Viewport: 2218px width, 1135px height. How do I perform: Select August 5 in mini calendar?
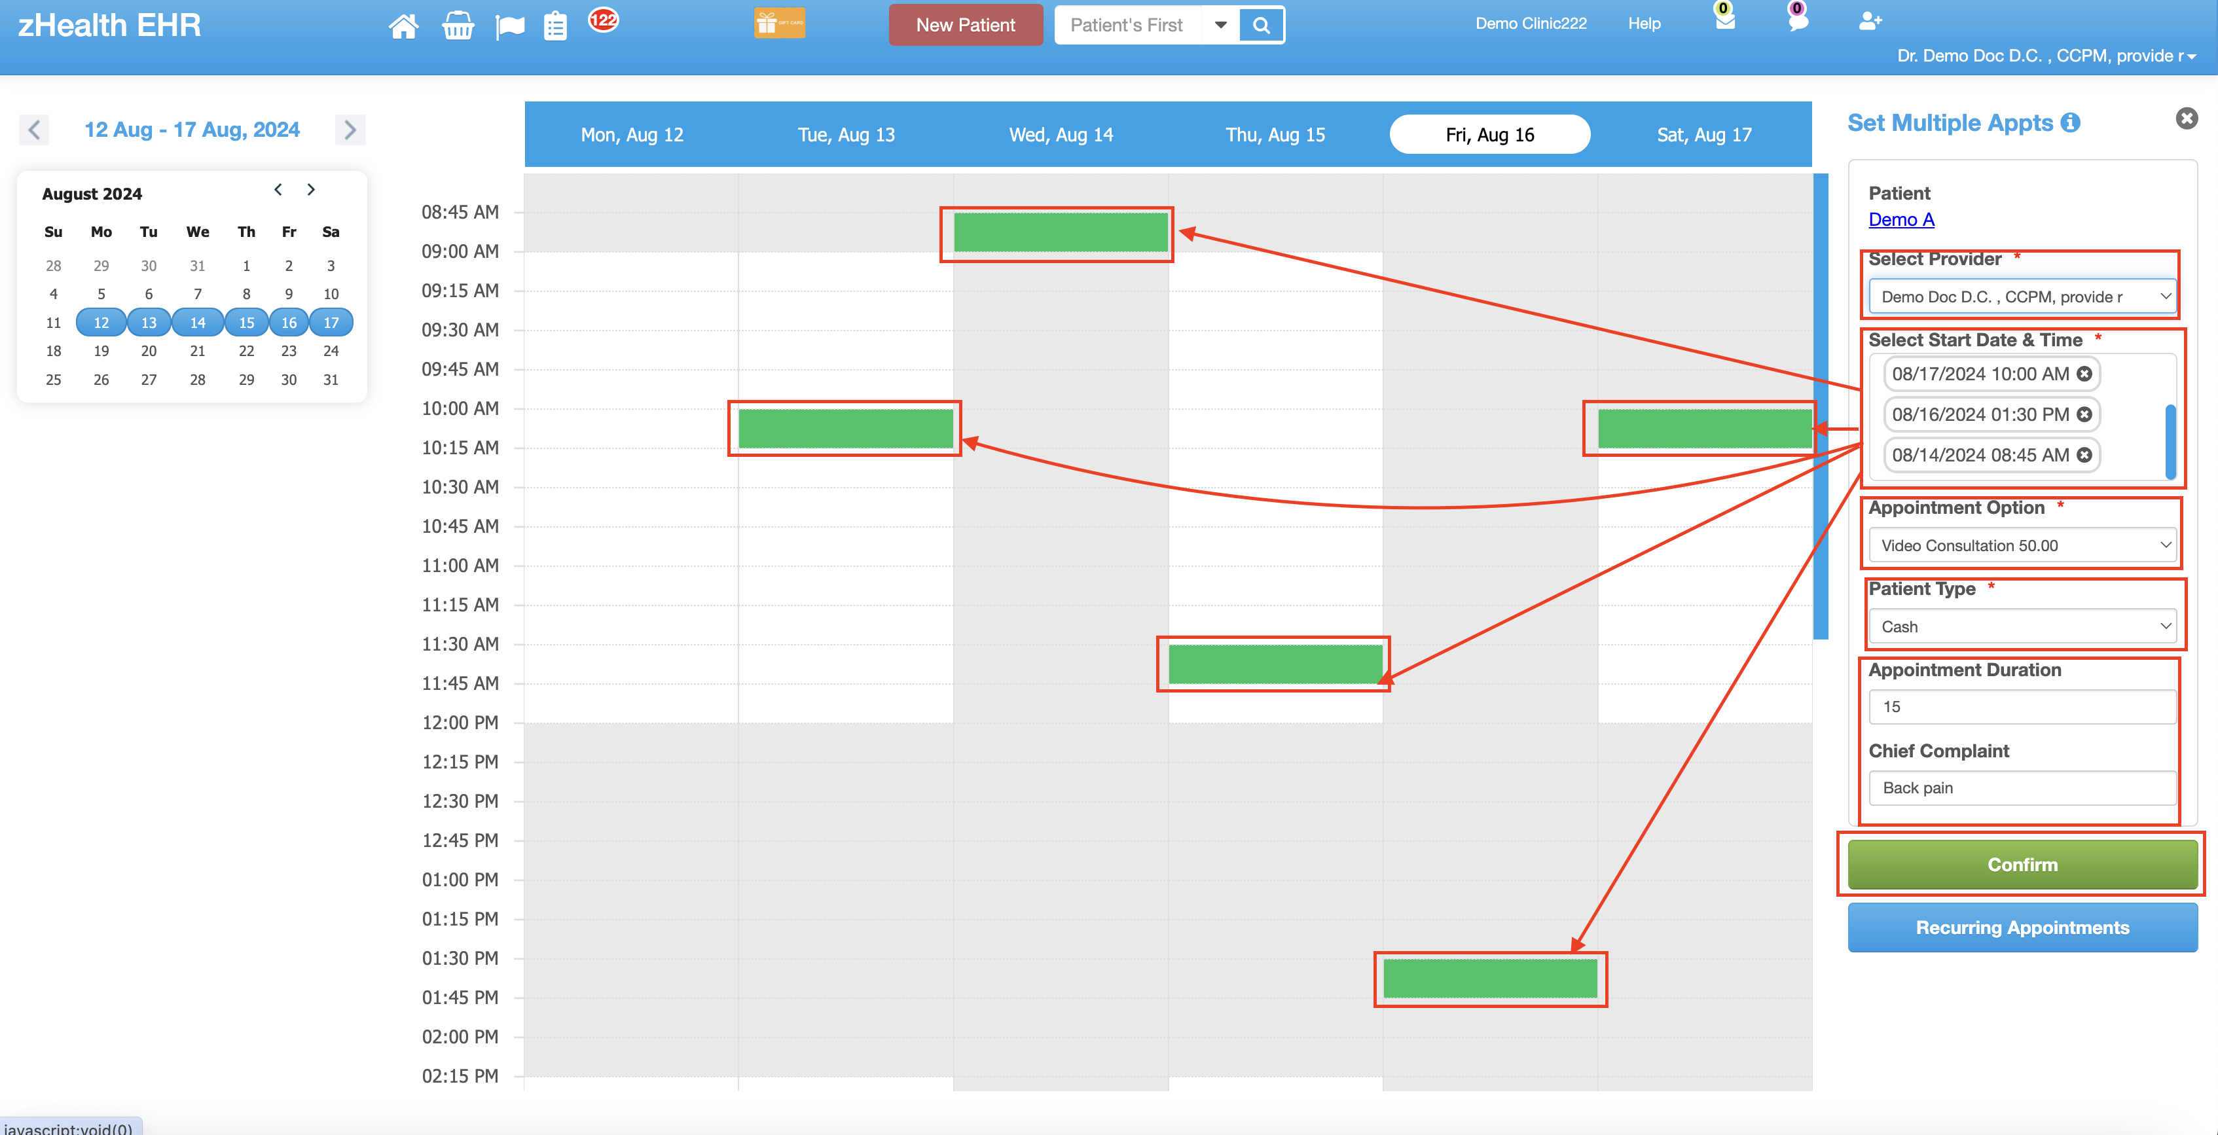click(101, 294)
